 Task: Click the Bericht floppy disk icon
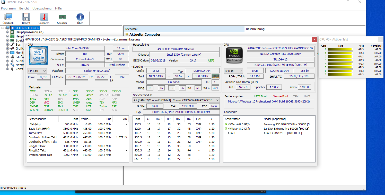tap(26, 18)
